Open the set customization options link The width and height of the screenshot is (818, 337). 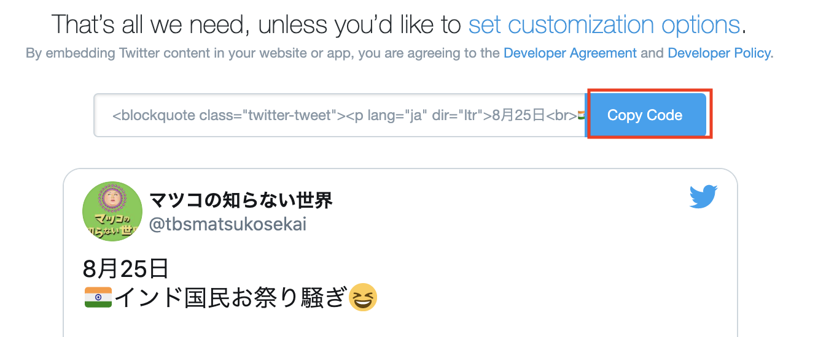click(x=604, y=25)
